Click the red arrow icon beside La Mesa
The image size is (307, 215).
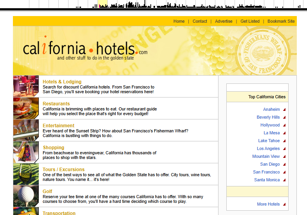[x=284, y=133]
